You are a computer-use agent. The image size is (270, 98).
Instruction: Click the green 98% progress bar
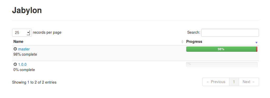[x=221, y=49]
